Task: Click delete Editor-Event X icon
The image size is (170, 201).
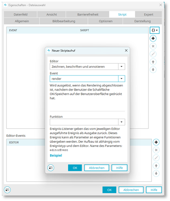Action: click(x=156, y=150)
